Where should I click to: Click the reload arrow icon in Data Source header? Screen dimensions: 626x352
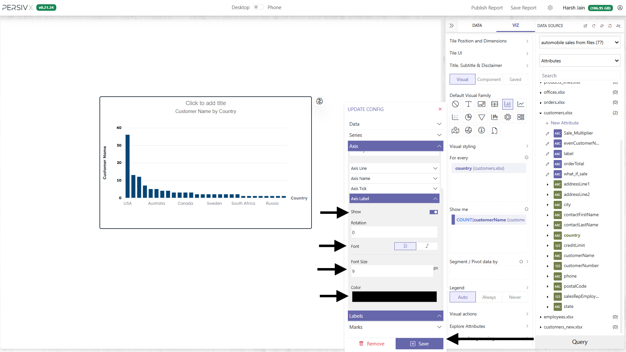594,26
